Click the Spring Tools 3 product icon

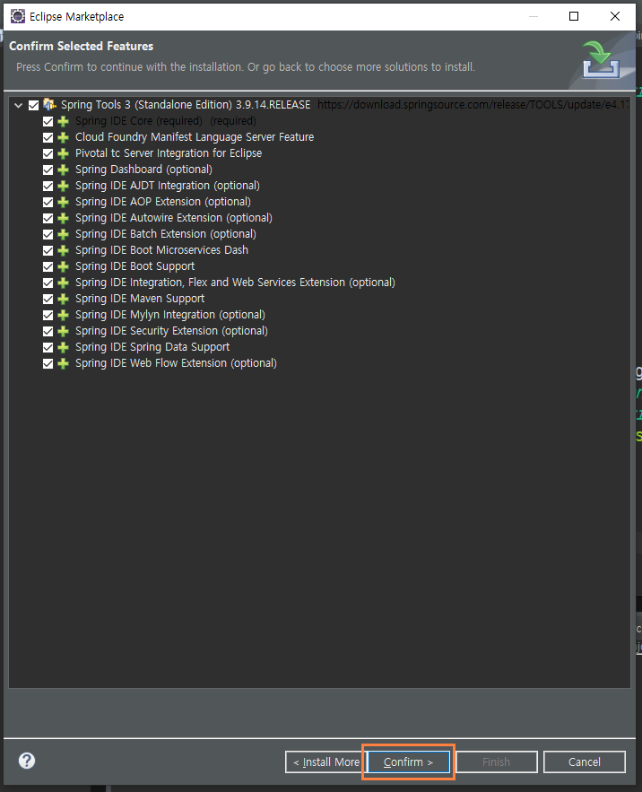pyautogui.click(x=49, y=105)
